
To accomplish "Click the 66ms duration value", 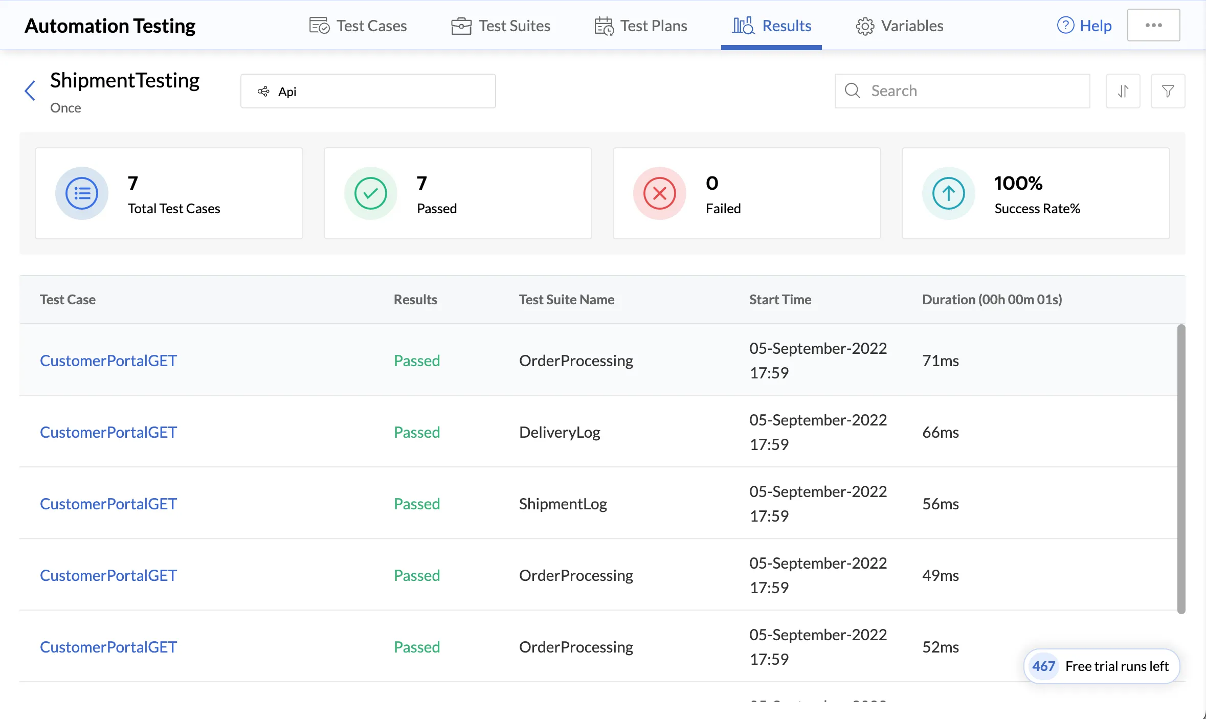I will click(941, 432).
